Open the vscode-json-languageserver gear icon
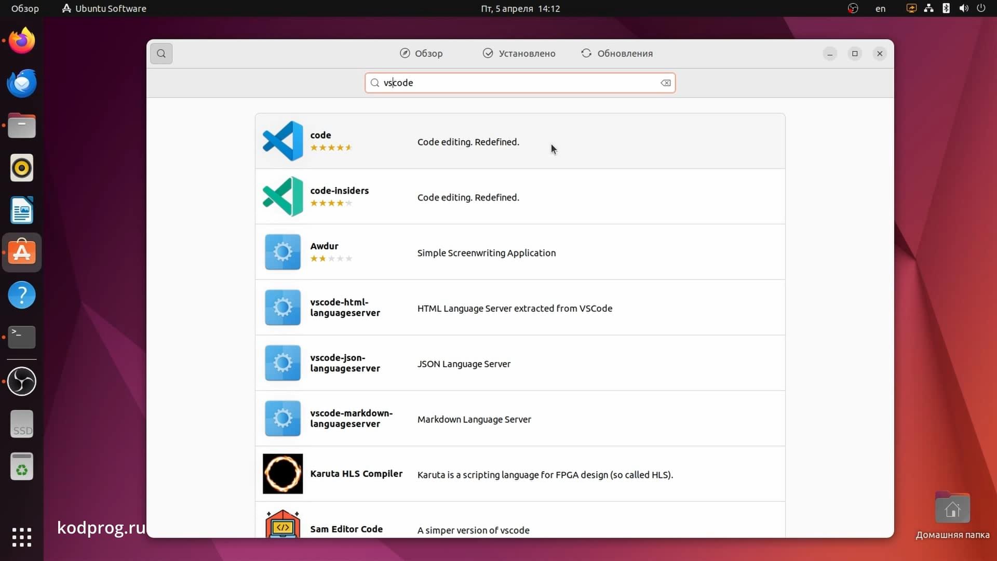The height and width of the screenshot is (561, 997). click(x=282, y=363)
